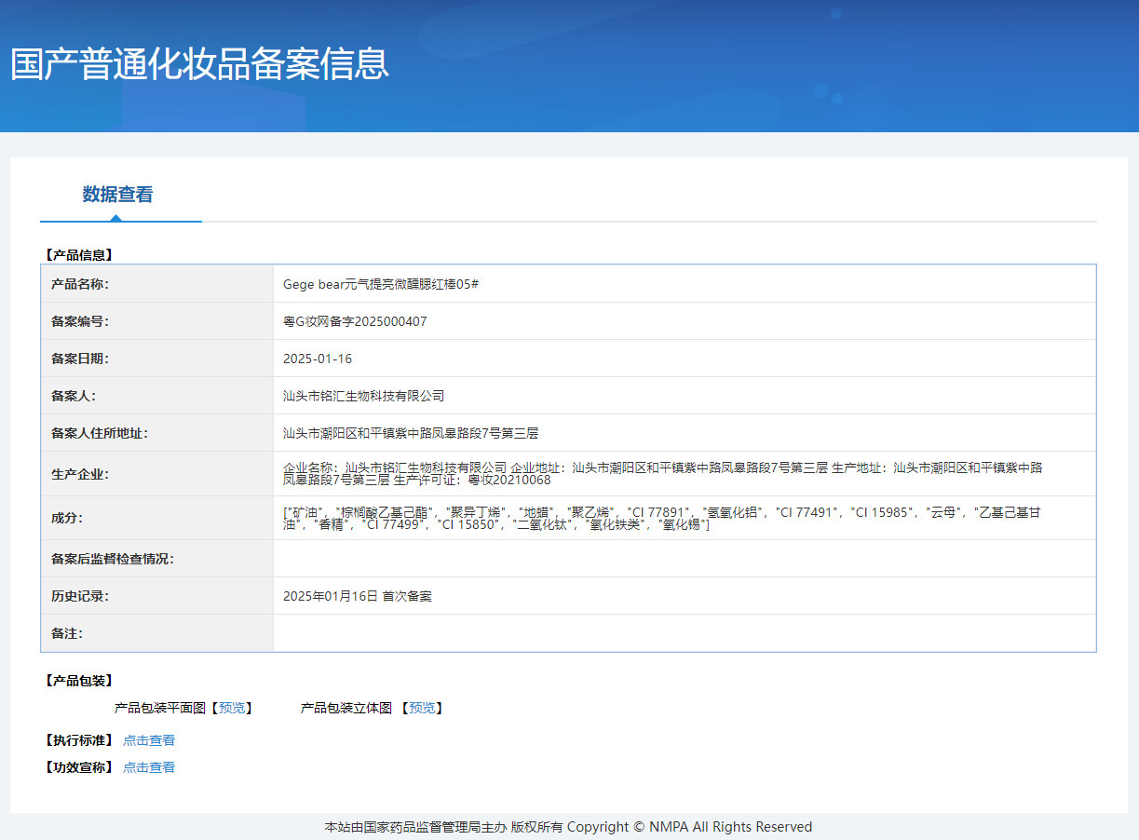Click the 备案人住所地址 row label
Image resolution: width=1139 pixels, height=840 pixels.
pyautogui.click(x=100, y=433)
